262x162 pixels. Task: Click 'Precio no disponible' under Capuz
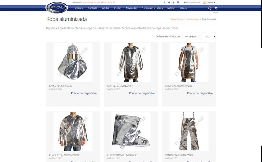(x=84, y=93)
